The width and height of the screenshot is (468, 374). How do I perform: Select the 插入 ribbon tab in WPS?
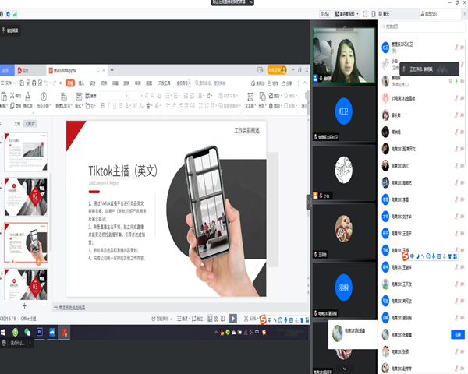point(81,83)
